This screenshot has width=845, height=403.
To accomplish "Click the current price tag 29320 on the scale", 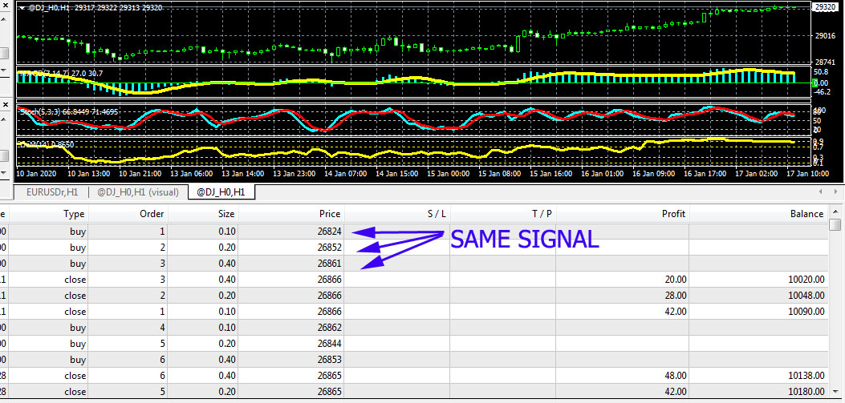I will click(x=823, y=7).
